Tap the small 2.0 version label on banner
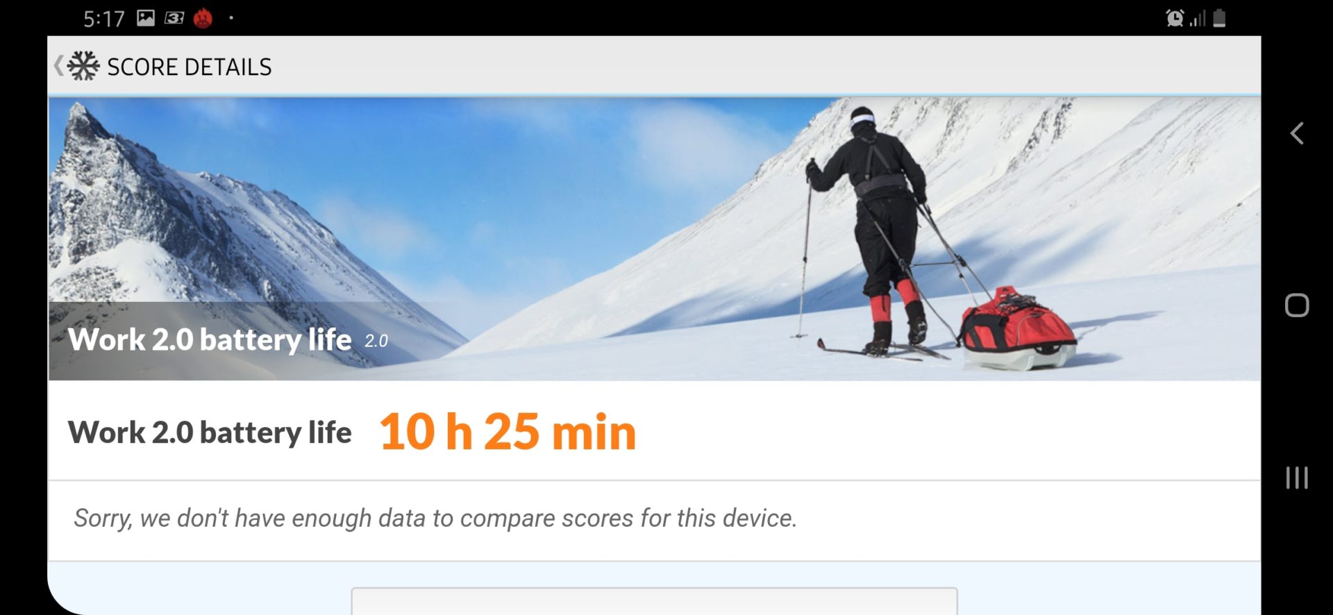 376,341
